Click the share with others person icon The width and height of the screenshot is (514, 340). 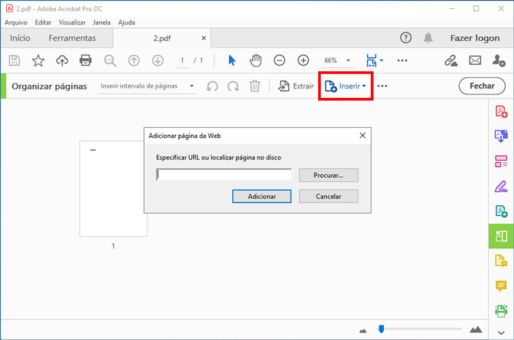pos(499,60)
